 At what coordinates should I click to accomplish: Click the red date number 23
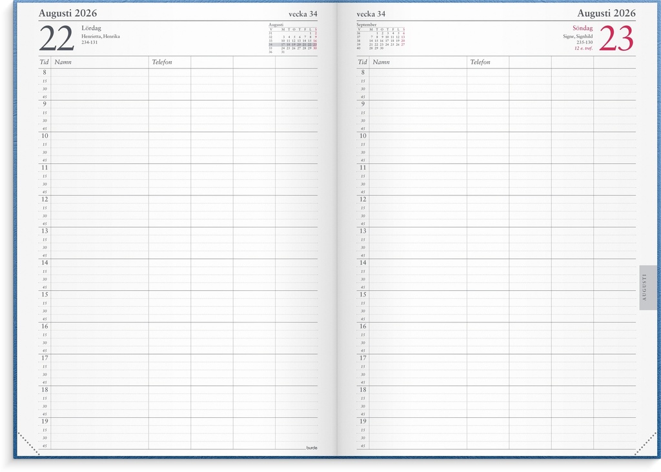click(616, 39)
